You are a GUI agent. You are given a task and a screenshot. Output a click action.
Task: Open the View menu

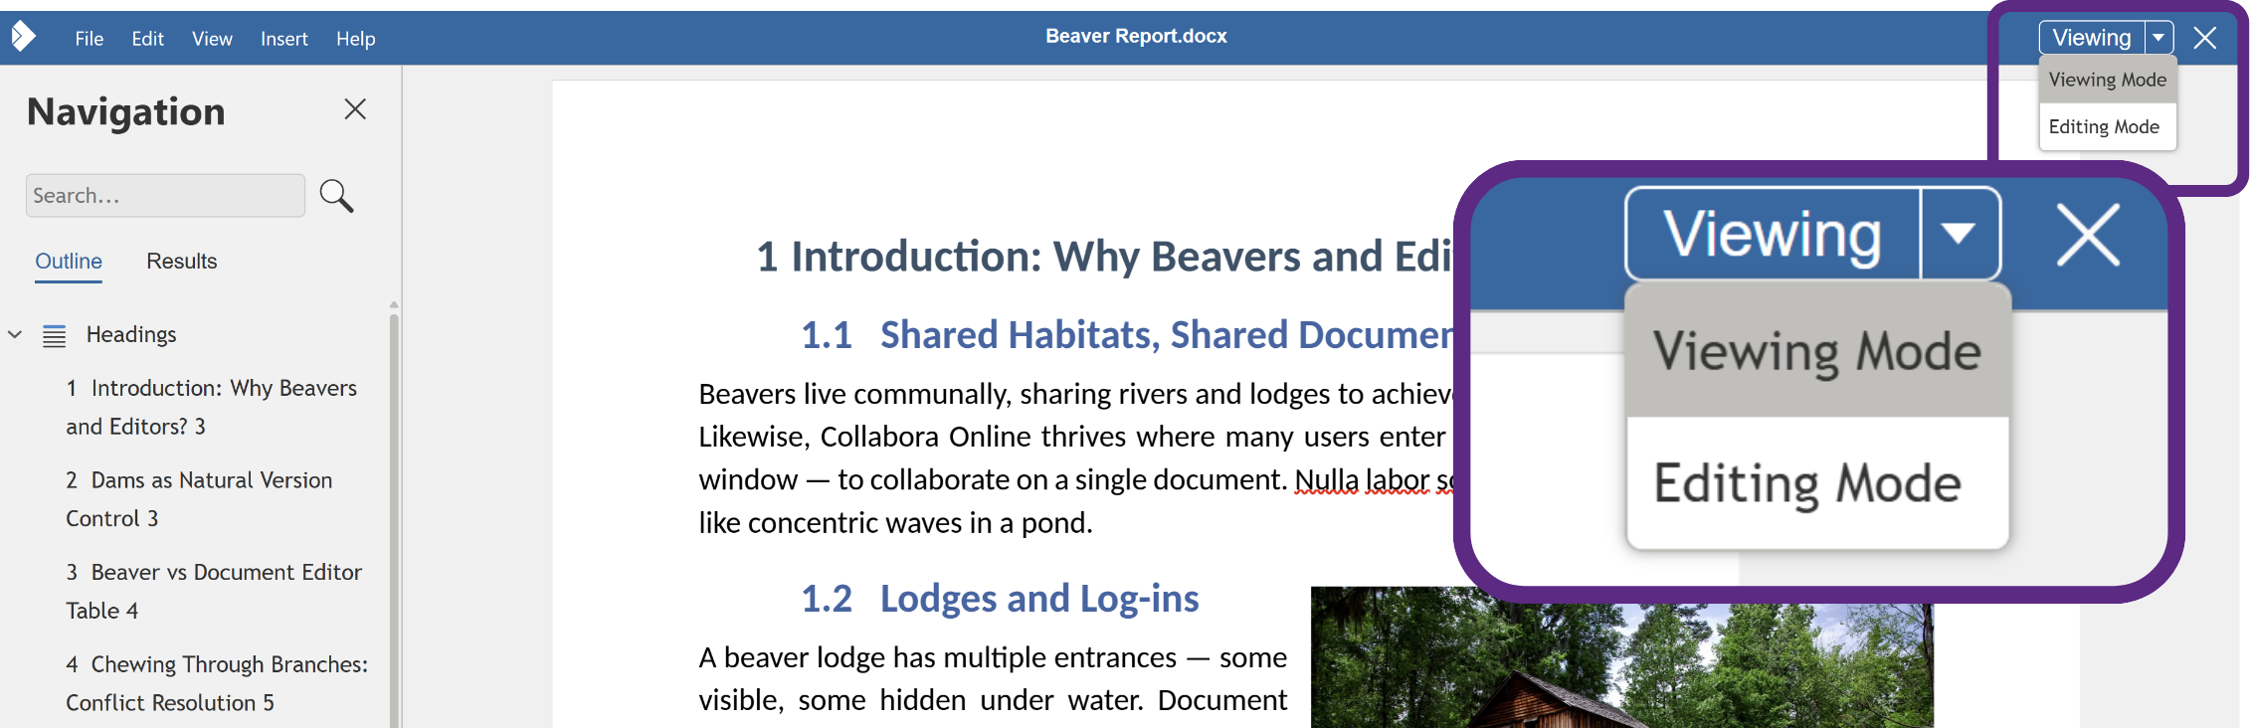(212, 39)
